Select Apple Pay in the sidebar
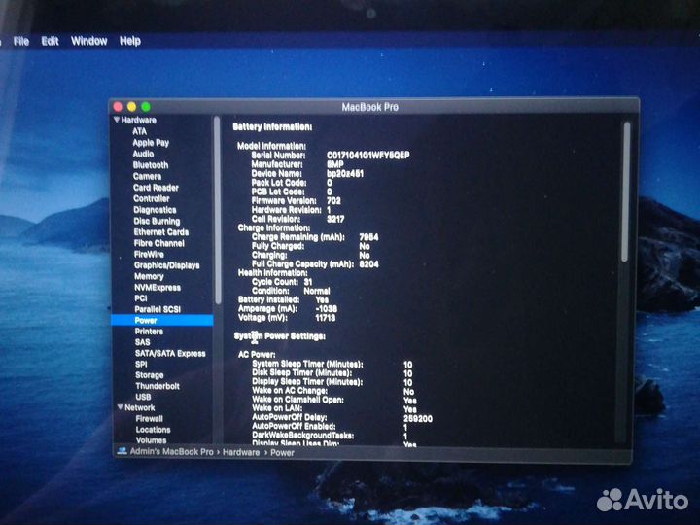Viewport: 700px width, 525px height. pyautogui.click(x=151, y=142)
